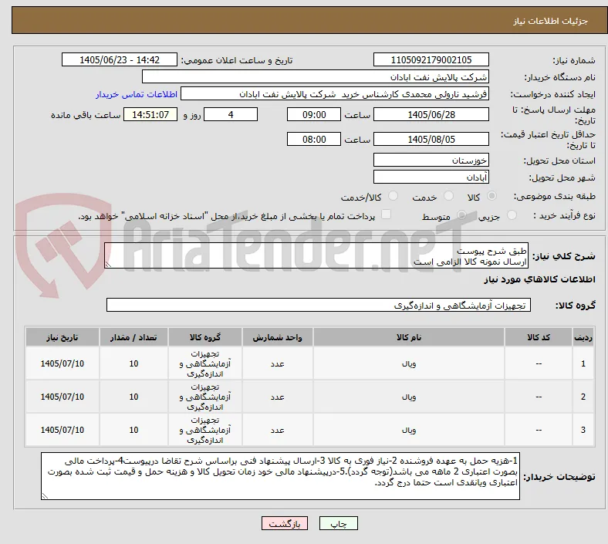Click the page title جزئیات اطلاعات نیاز

point(550,21)
